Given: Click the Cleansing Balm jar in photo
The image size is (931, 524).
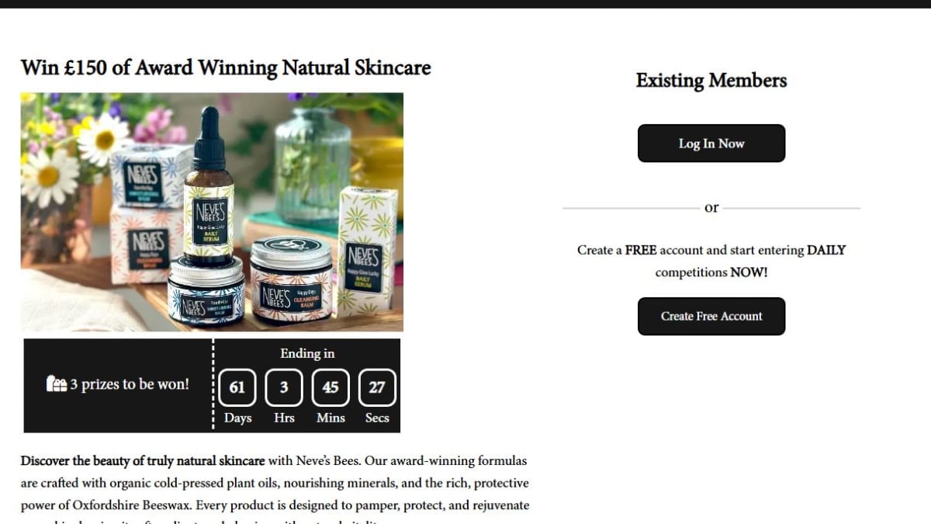Looking at the screenshot, I should click(291, 280).
